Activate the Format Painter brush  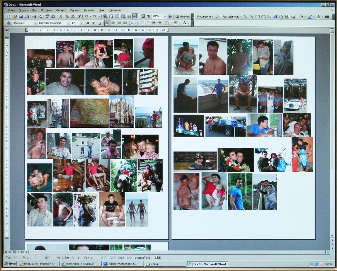tap(79, 17)
